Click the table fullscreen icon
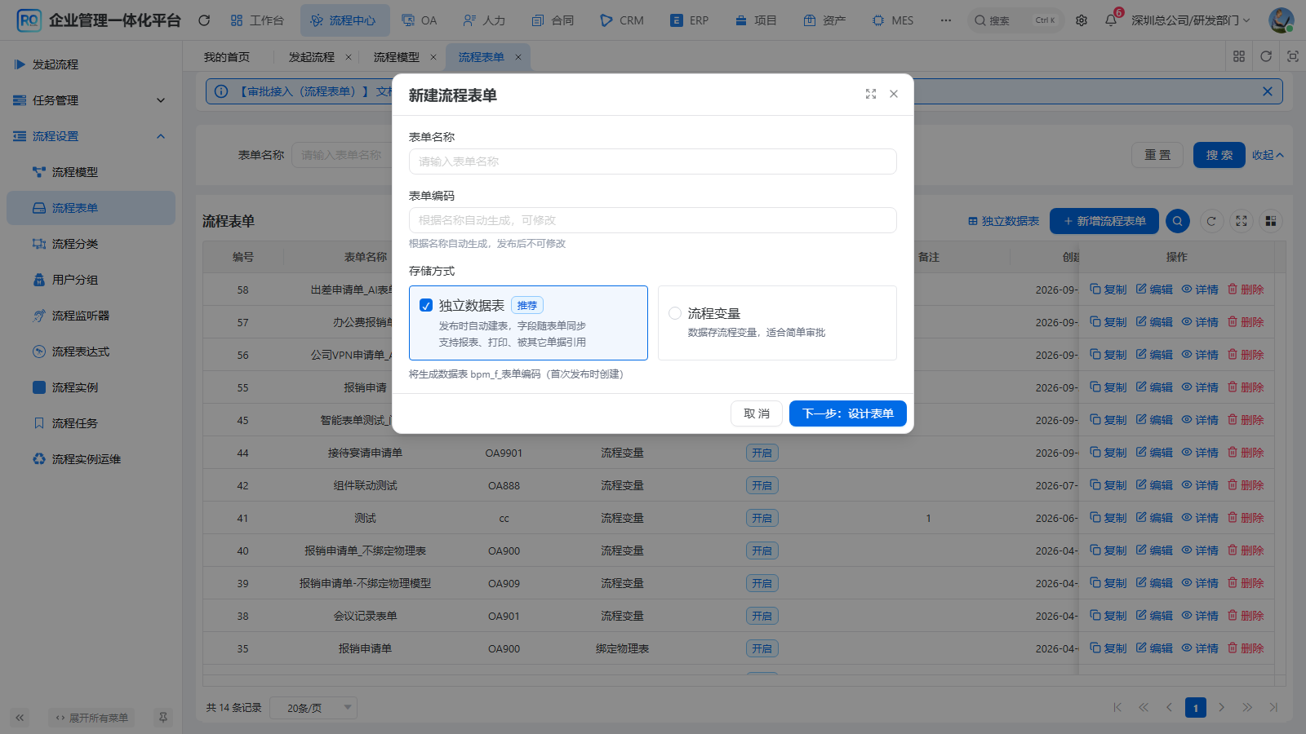The height and width of the screenshot is (734, 1306). 1242,221
